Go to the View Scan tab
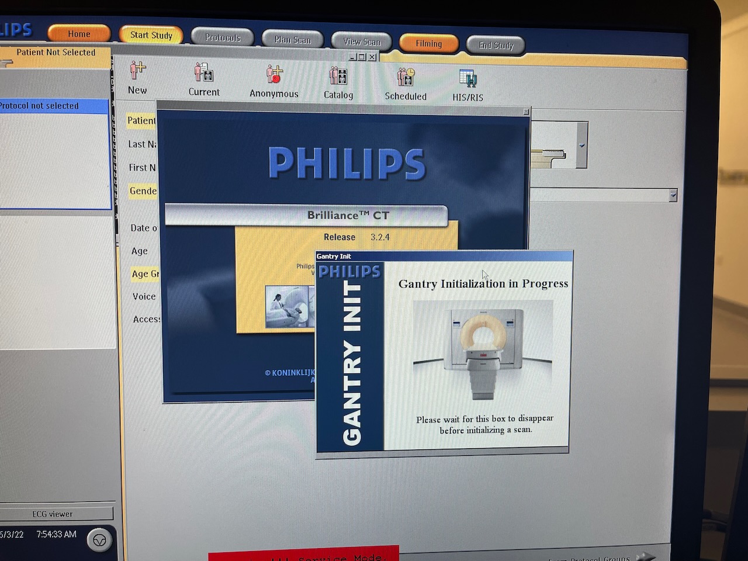Viewport: 748px width, 561px height. (362, 41)
